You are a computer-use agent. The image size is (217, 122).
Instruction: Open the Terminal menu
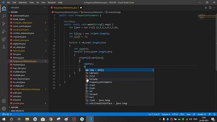tap(52, 2)
